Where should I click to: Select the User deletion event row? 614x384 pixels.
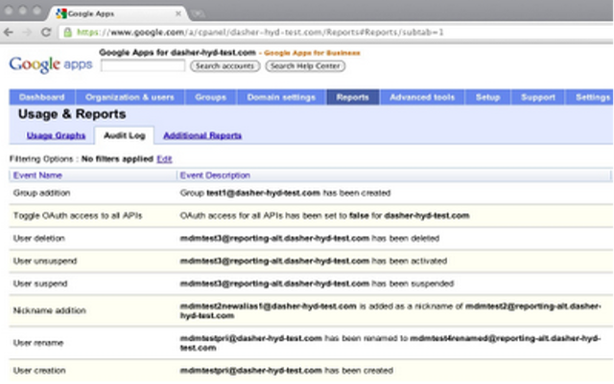click(311, 238)
